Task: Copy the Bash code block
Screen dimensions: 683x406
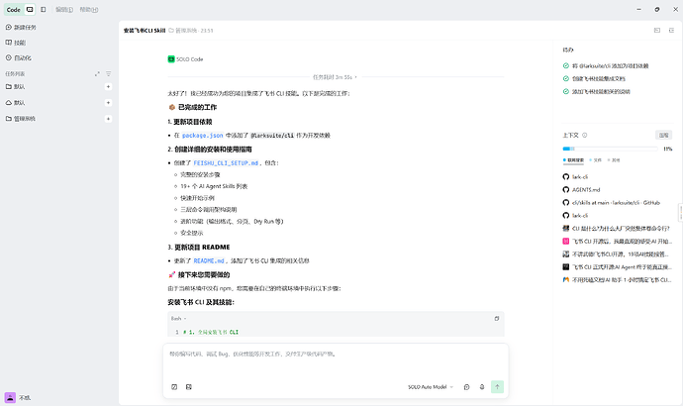Action: (x=496, y=319)
